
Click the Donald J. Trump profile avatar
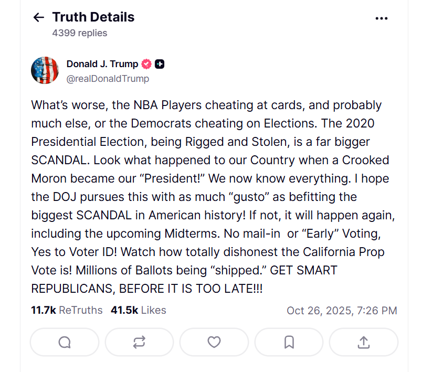[45, 70]
